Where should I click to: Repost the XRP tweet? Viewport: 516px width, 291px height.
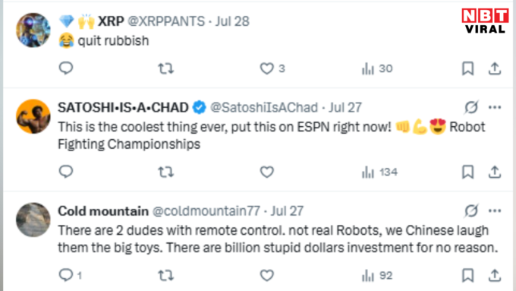(165, 68)
